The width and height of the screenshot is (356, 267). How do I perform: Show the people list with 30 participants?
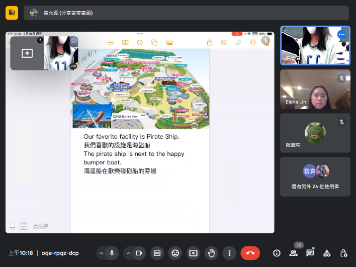coord(294,253)
